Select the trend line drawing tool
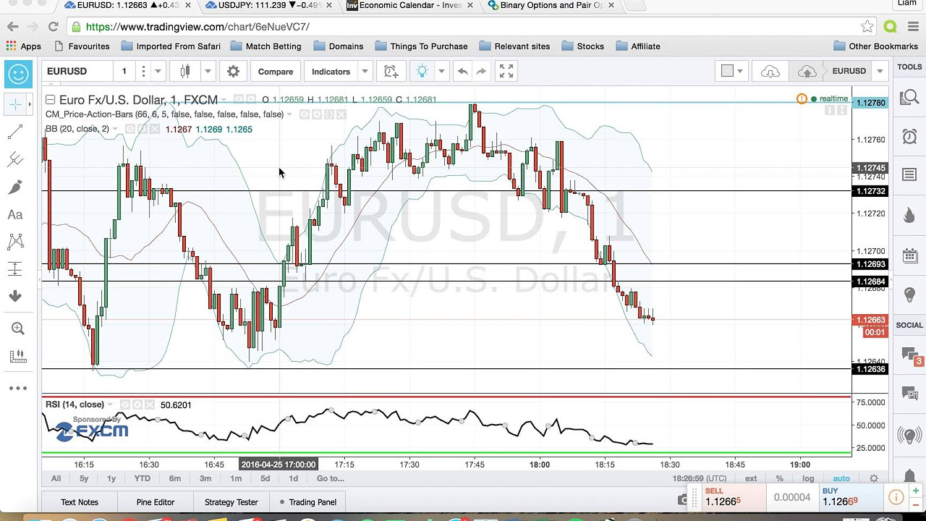 coord(15,132)
